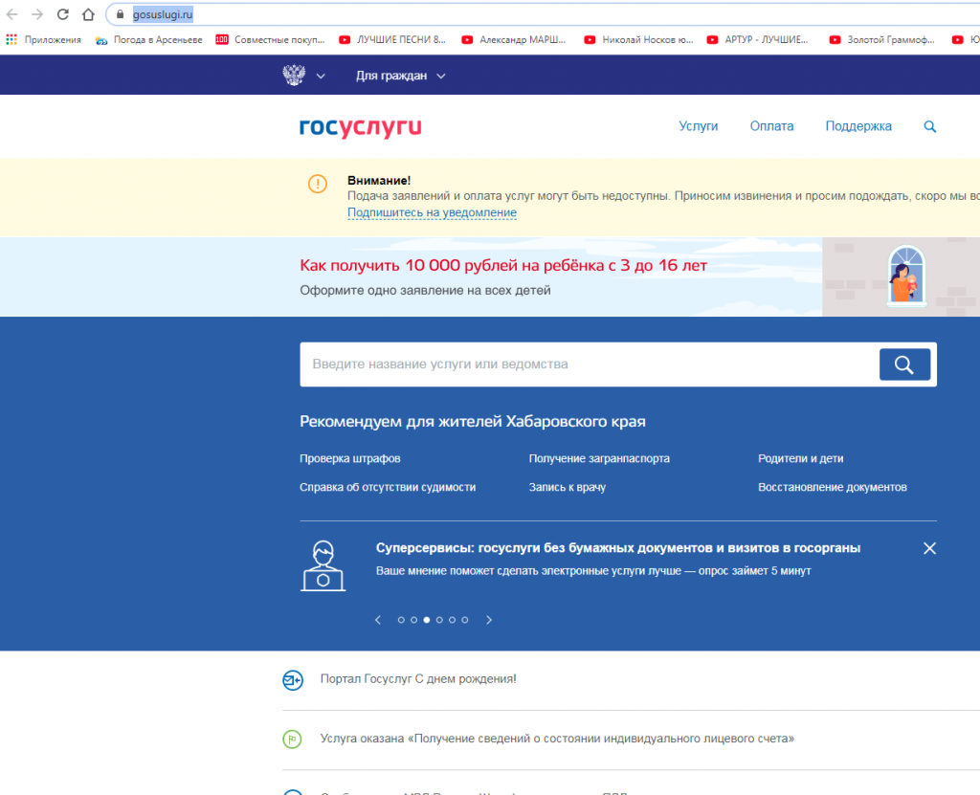Image resolution: width=980 pixels, height=795 pixels.
Task: Click the blue search button
Action: tap(904, 364)
